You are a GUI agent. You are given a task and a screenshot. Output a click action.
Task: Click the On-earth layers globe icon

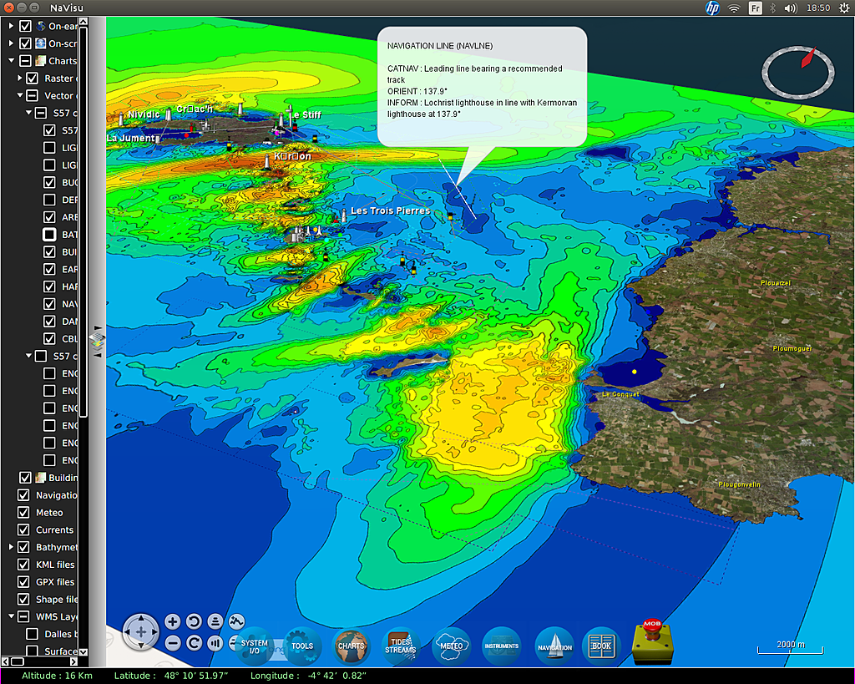coord(41,26)
